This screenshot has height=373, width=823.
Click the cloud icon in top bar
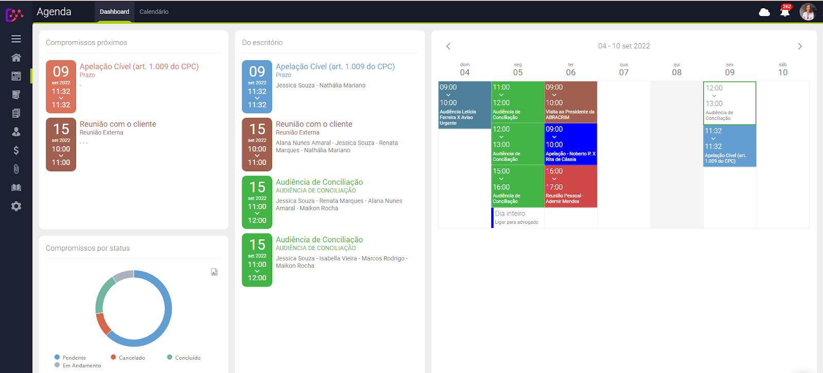click(x=764, y=12)
